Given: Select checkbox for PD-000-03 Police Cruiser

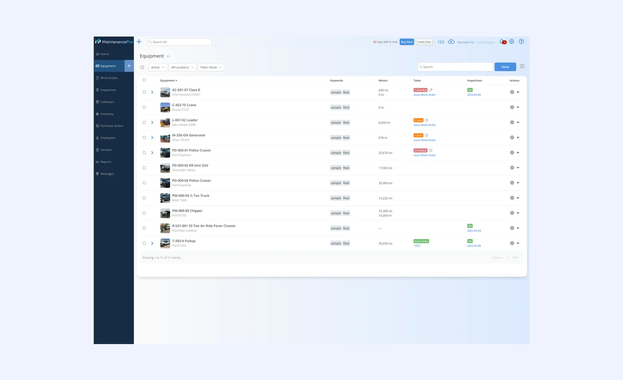Looking at the screenshot, I should coord(144,183).
